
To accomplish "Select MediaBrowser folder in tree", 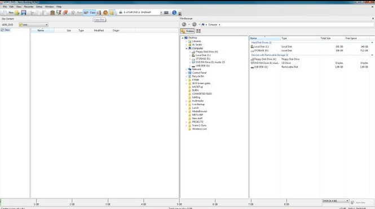I will tap(200, 112).
